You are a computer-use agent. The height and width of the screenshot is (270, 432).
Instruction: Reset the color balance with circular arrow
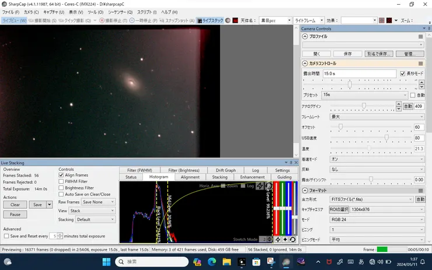[x=292, y=240]
